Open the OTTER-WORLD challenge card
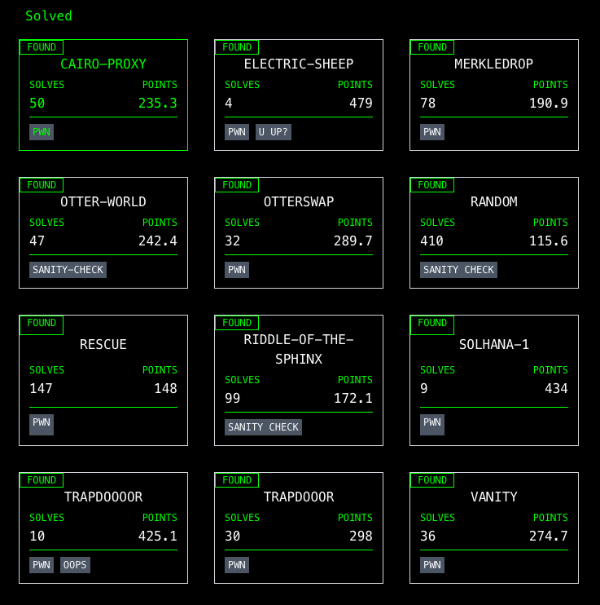Viewport: 600px width, 605px height. (103, 232)
